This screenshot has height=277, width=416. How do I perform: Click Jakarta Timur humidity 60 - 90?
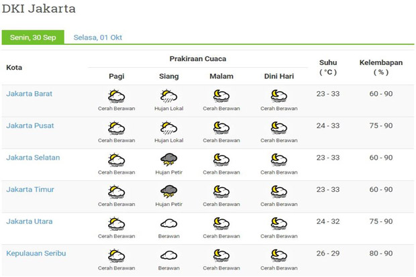381,189
